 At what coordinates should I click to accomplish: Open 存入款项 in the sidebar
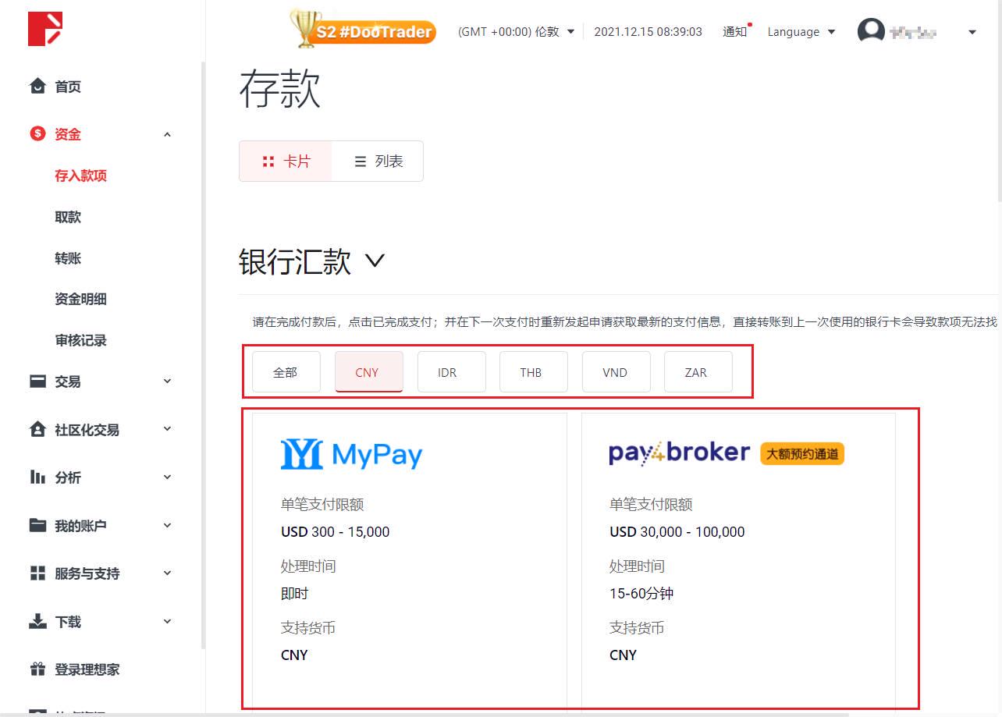click(x=80, y=176)
